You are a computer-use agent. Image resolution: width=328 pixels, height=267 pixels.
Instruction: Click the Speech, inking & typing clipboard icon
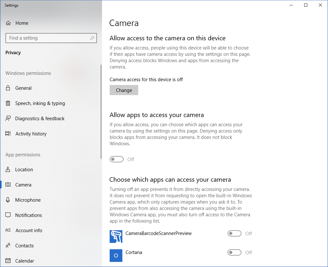point(8,103)
